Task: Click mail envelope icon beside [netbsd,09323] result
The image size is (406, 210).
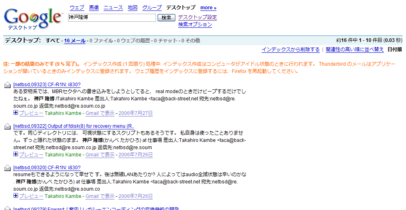Action: point(8,85)
